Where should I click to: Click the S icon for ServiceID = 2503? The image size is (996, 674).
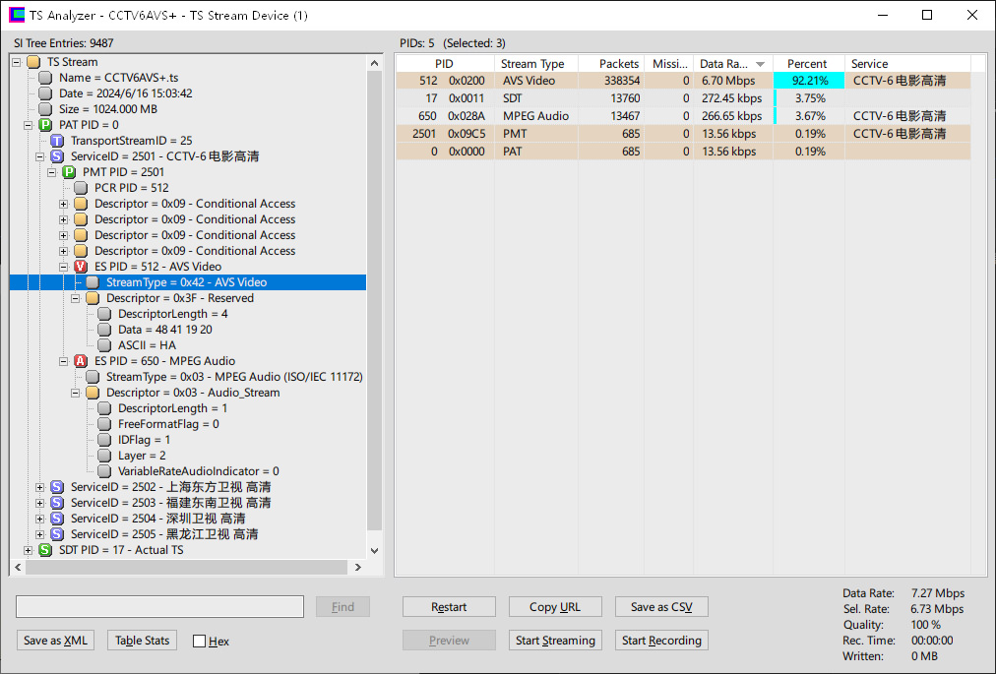pyautogui.click(x=57, y=503)
